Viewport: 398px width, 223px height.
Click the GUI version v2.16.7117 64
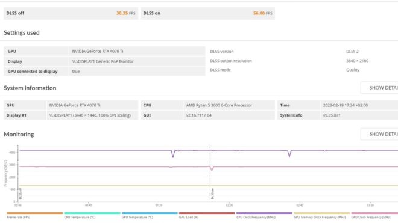(x=199, y=115)
